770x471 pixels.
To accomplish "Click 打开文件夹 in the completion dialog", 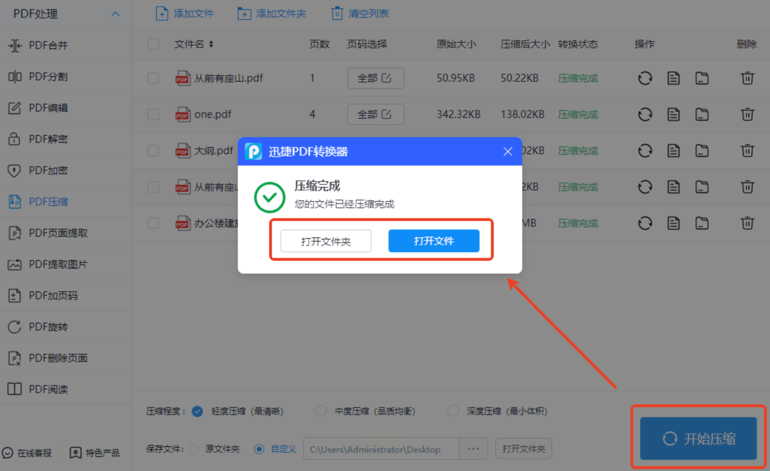I will tap(326, 241).
